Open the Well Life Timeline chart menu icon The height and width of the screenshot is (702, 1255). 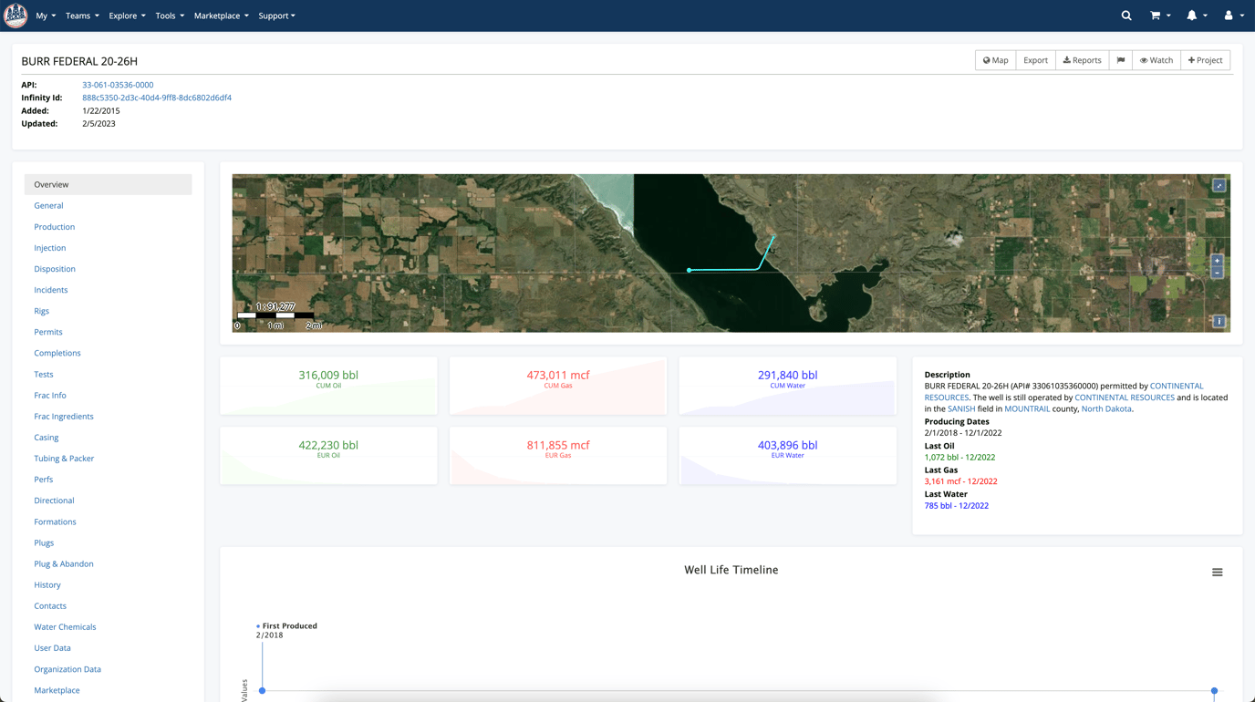1217,572
